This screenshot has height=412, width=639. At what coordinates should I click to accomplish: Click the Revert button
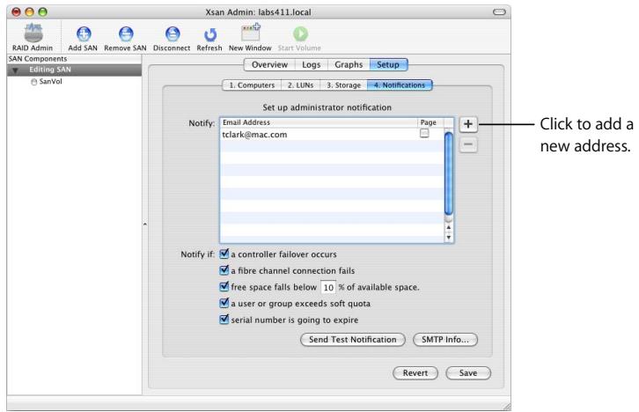coord(415,373)
